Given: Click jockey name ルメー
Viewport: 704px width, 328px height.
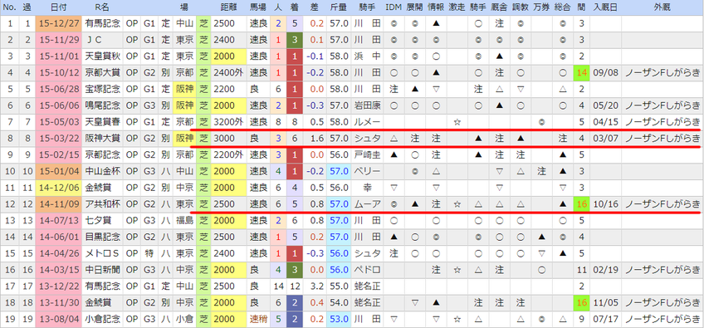Looking at the screenshot, I should pos(366,122).
